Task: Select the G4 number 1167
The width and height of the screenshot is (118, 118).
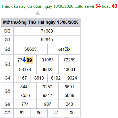Action: click(x=22, y=78)
